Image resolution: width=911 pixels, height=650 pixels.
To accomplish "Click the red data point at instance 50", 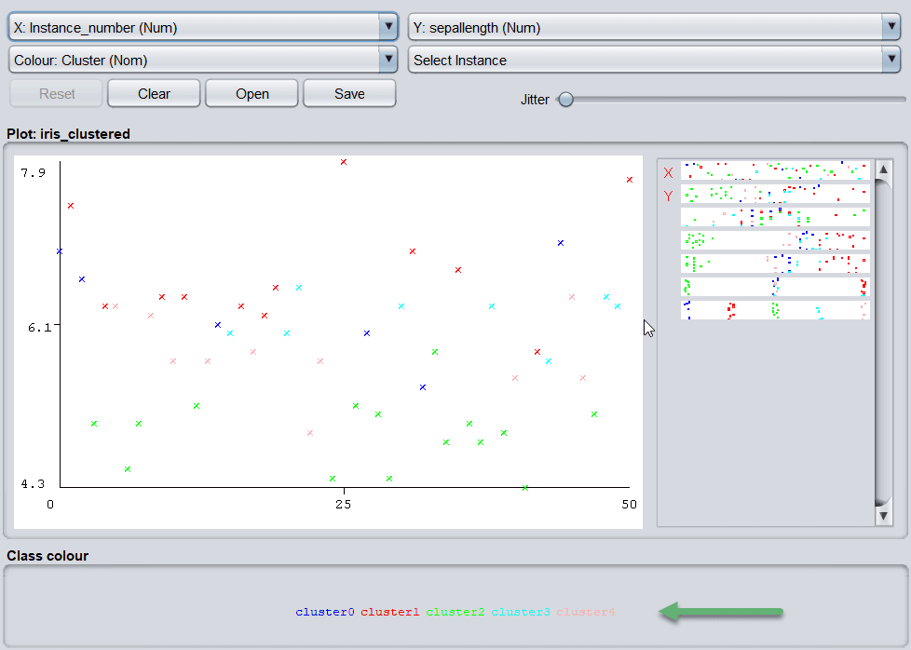I will point(629,180).
